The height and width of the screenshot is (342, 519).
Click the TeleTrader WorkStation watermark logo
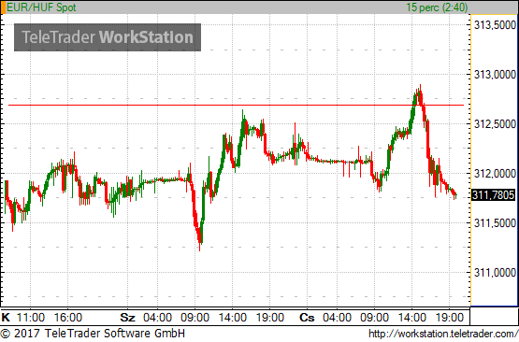click(108, 37)
